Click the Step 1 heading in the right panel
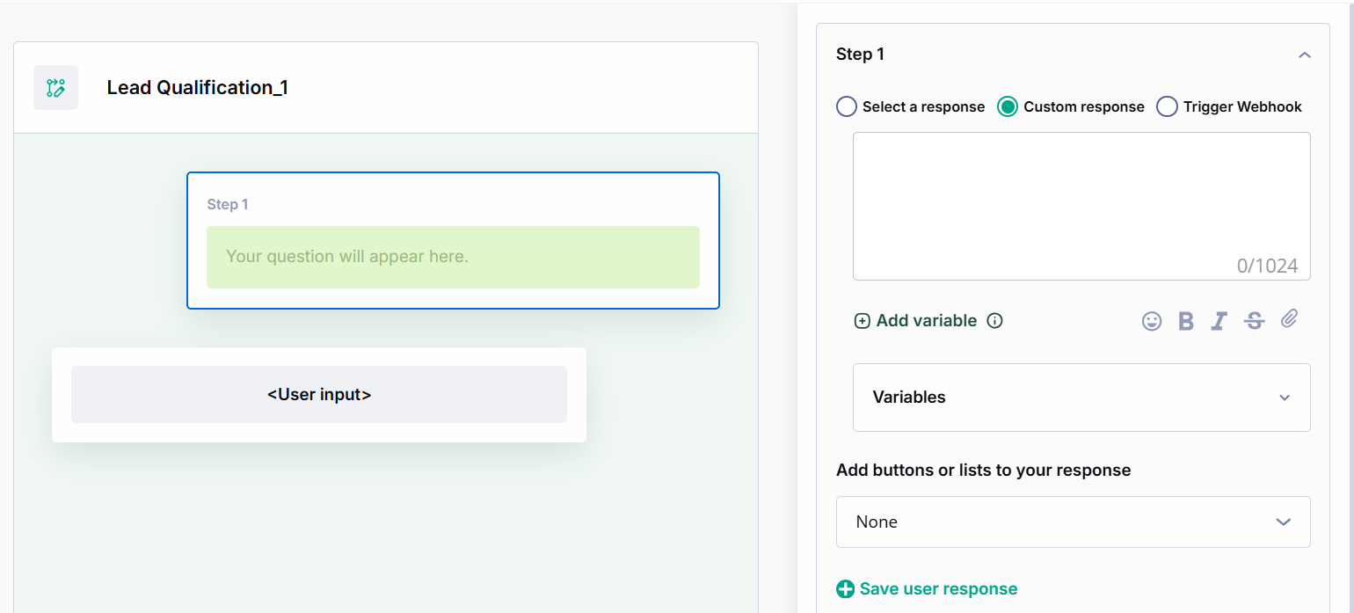This screenshot has height=613, width=1354. click(x=860, y=55)
